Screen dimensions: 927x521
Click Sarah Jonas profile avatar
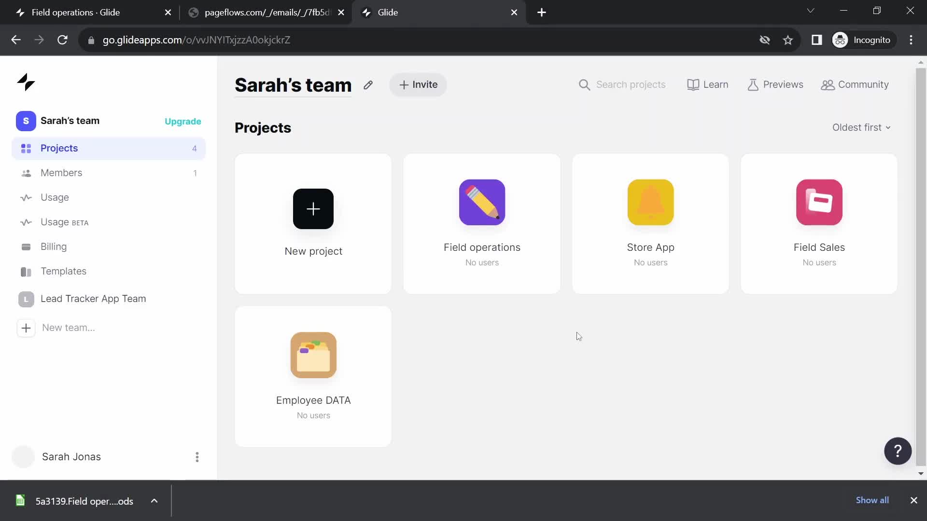23,457
